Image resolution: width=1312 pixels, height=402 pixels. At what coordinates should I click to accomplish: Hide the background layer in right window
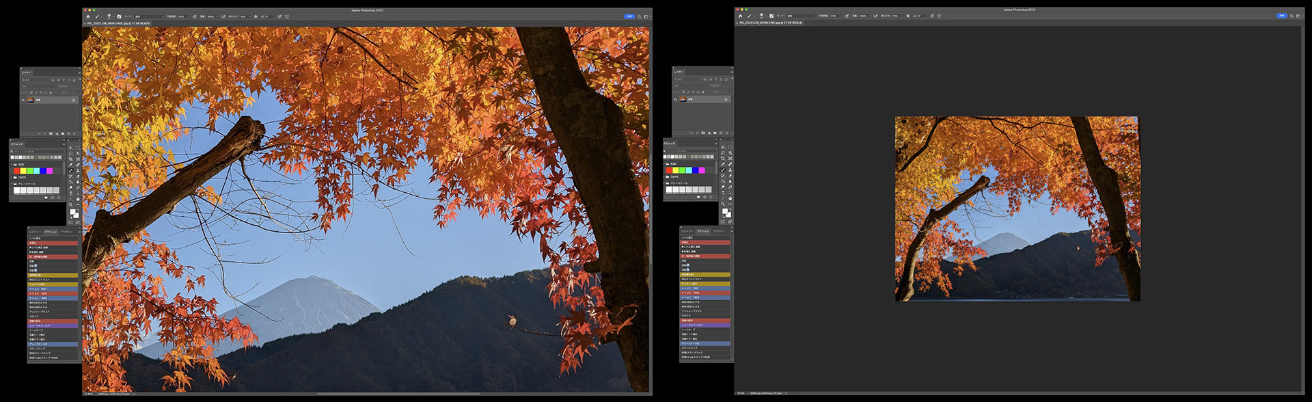click(x=676, y=99)
